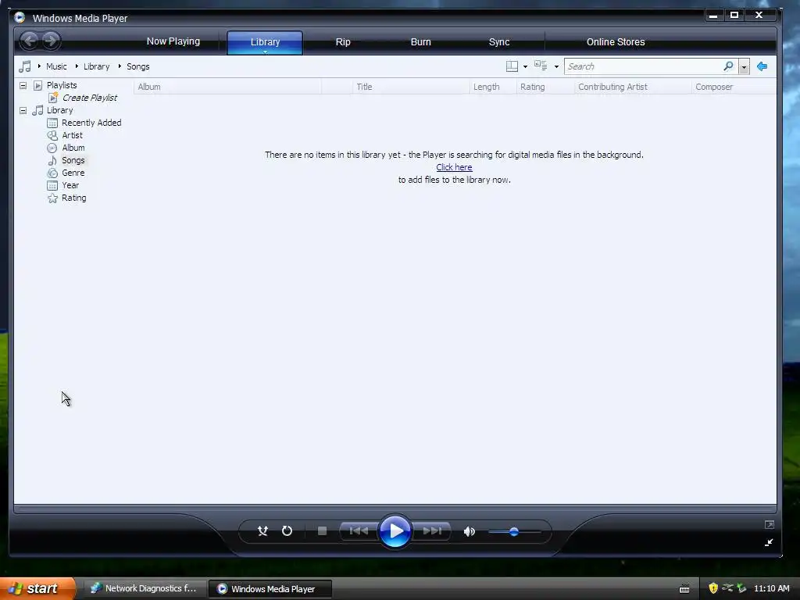Open the Now Playing tab
This screenshot has width=800, height=600.
tap(173, 41)
